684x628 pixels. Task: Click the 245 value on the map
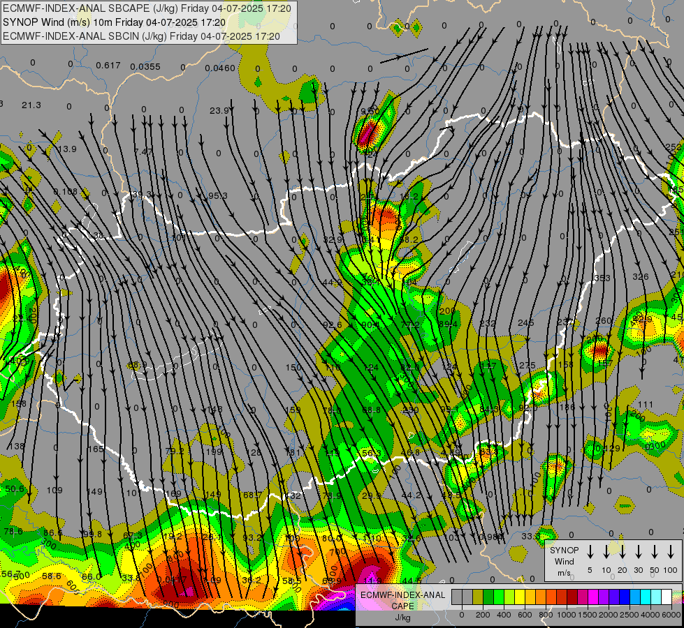(525, 323)
